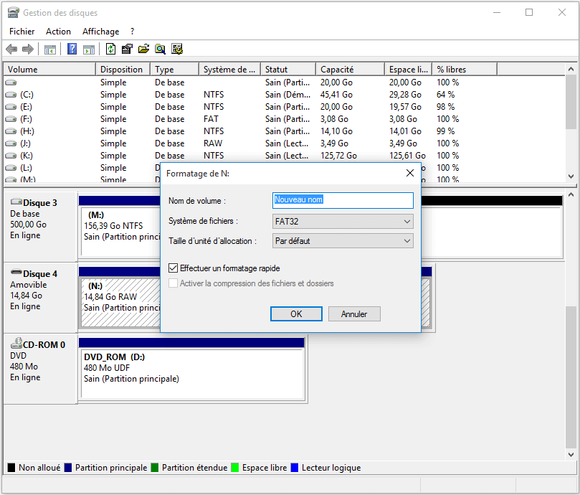The height and width of the screenshot is (495, 580).
Task: Click the open folder toolbar icon
Action: (x=143, y=49)
